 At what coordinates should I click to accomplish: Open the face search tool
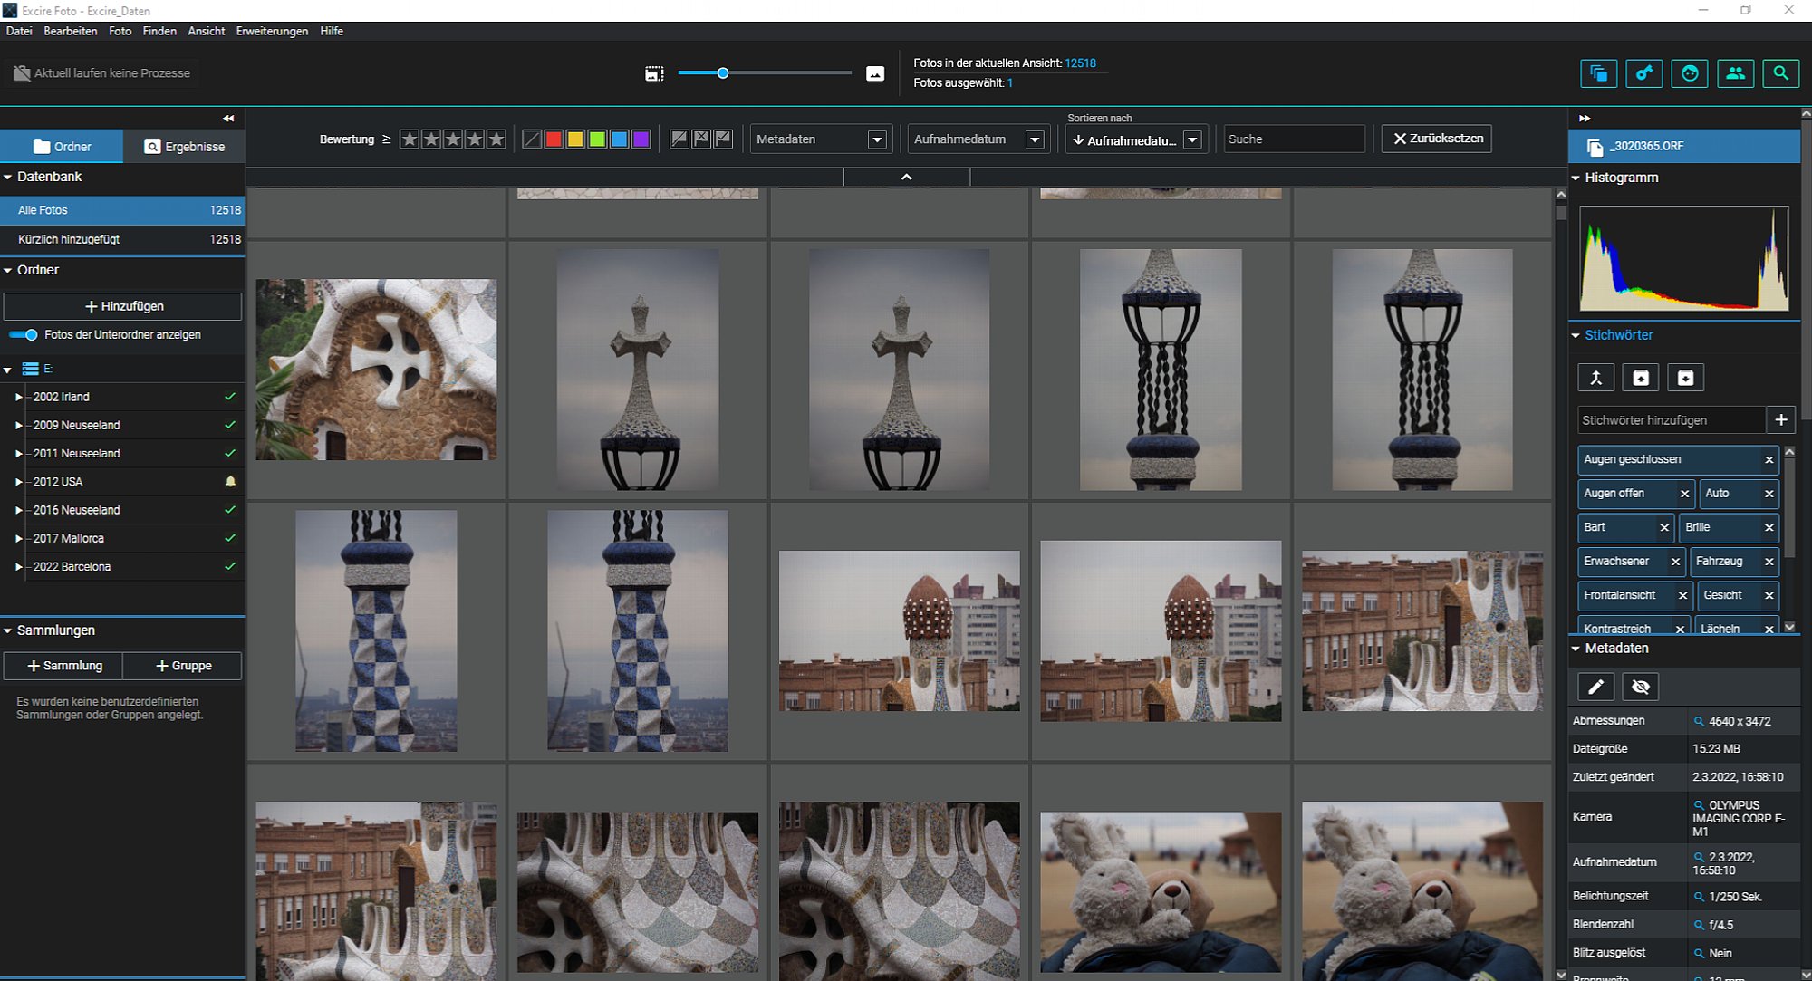tap(1690, 73)
